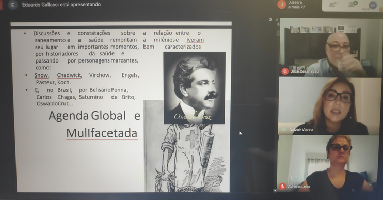
Task: Click 'Adriana Leles' name label
Action: pyautogui.click(x=299, y=187)
